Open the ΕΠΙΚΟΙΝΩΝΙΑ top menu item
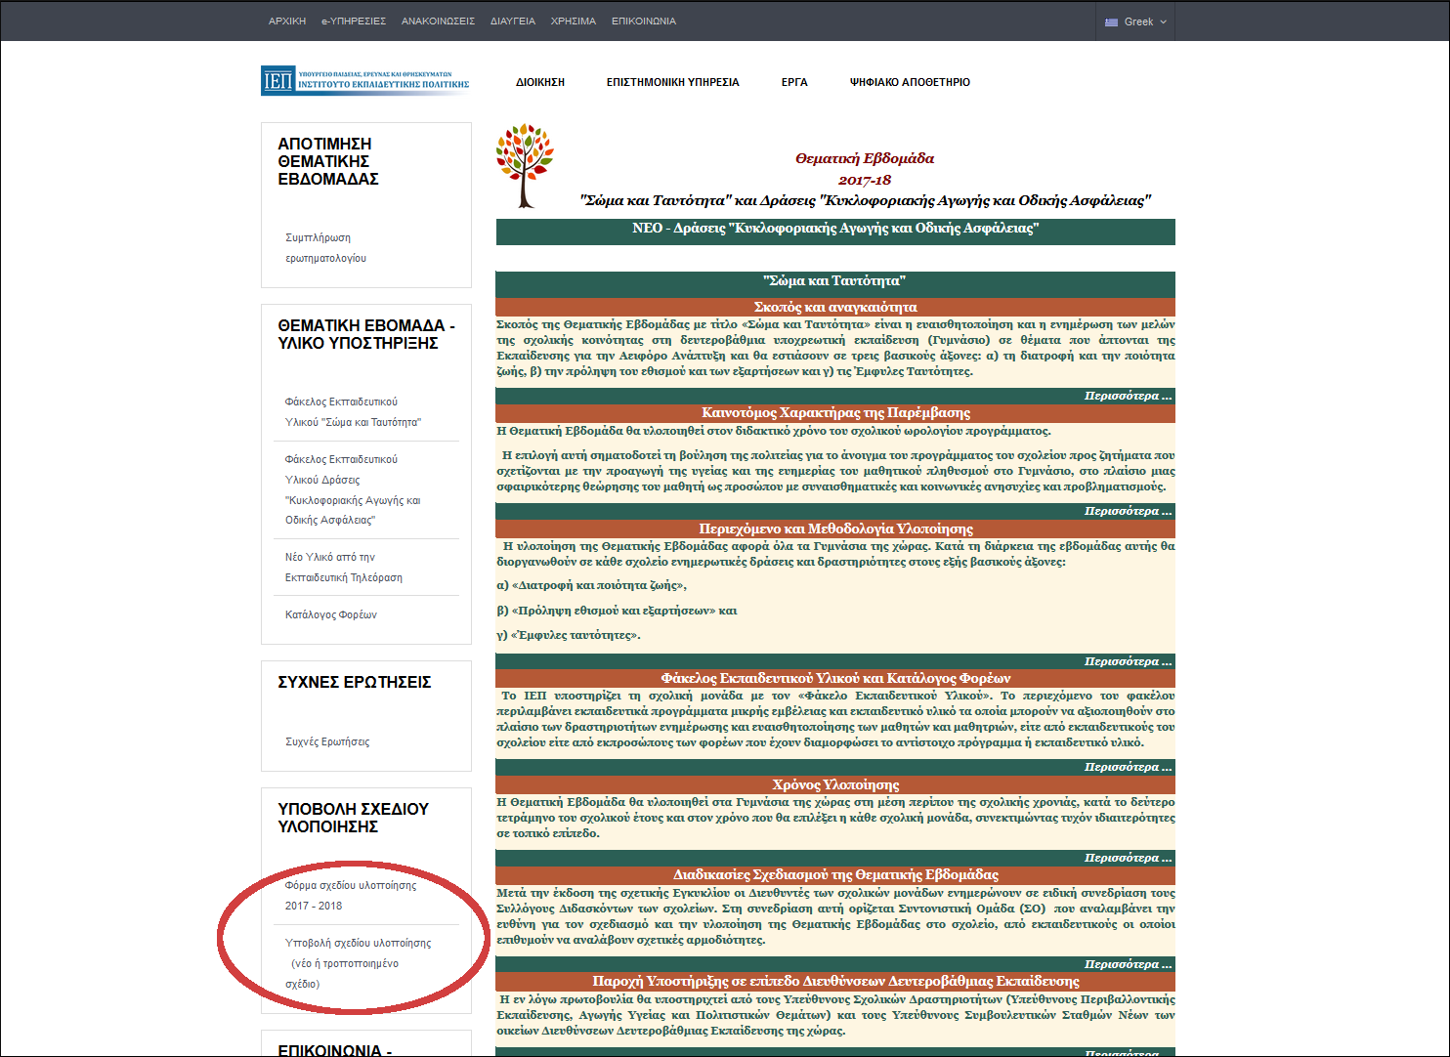Screen dimensions: 1450x1057 644,21
